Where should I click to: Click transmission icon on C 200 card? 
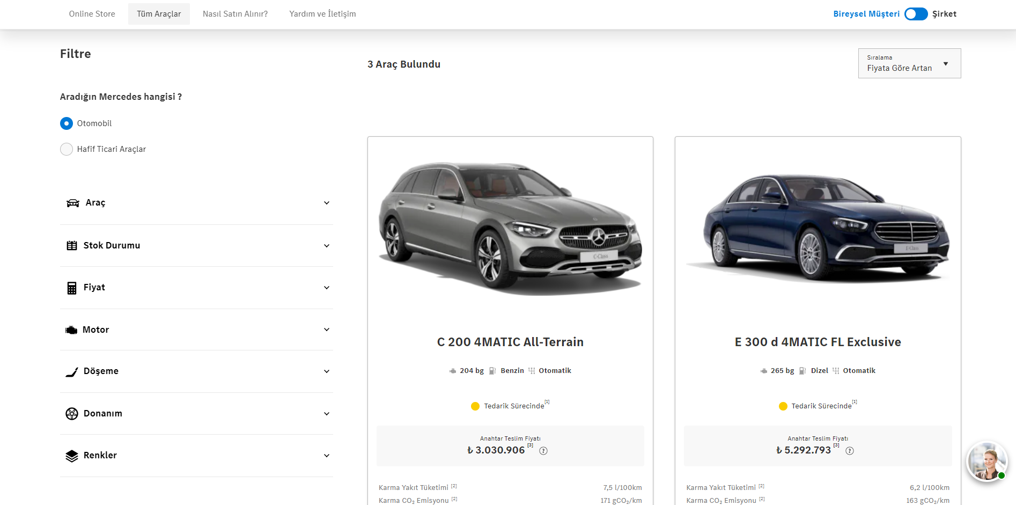[x=532, y=371]
